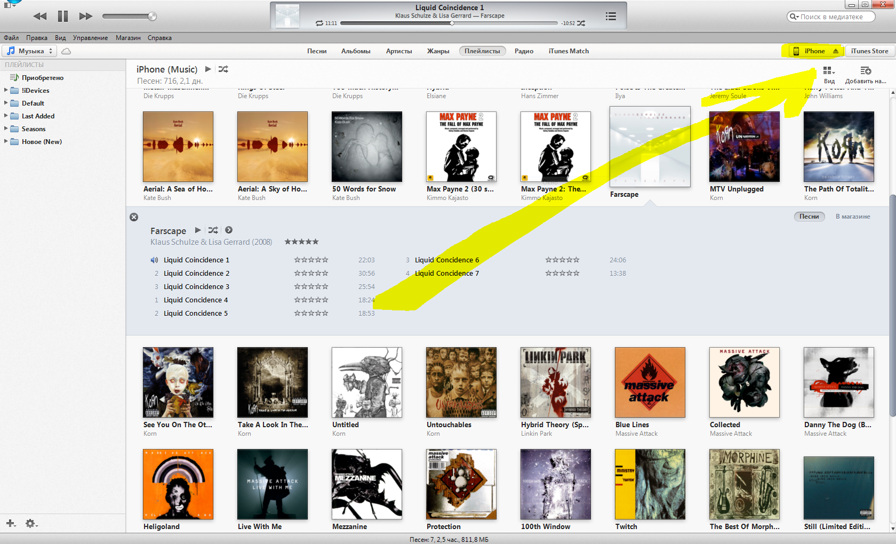
Task: Skip to the next track
Action: [85, 16]
